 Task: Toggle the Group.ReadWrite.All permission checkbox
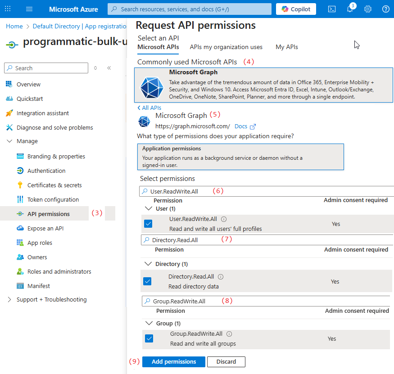(149, 338)
